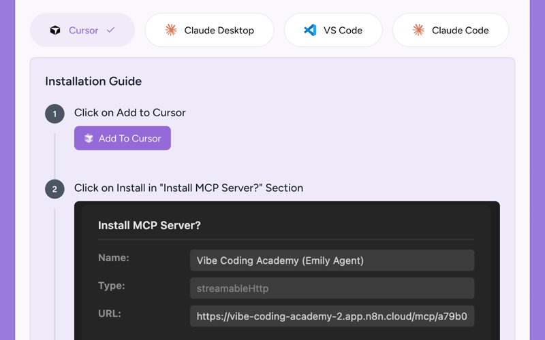The image size is (545, 340).
Task: Click the Claude Desktop starburst icon
Action: 171,30
